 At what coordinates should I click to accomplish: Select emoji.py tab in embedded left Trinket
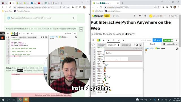click(x=23, y=37)
